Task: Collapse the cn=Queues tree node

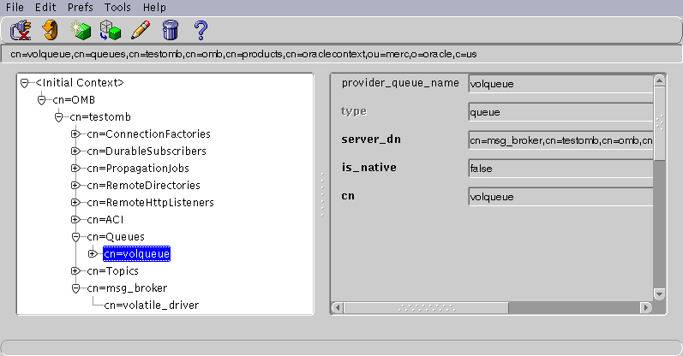Action: point(75,237)
